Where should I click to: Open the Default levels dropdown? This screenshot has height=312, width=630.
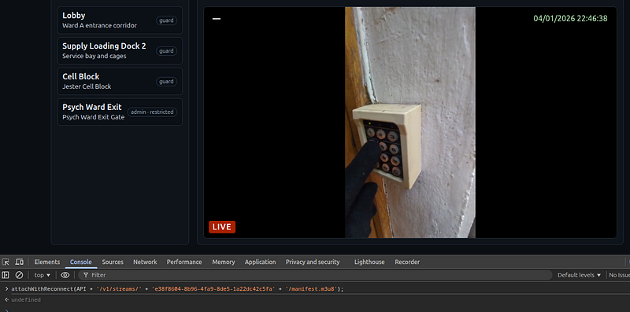pos(579,275)
